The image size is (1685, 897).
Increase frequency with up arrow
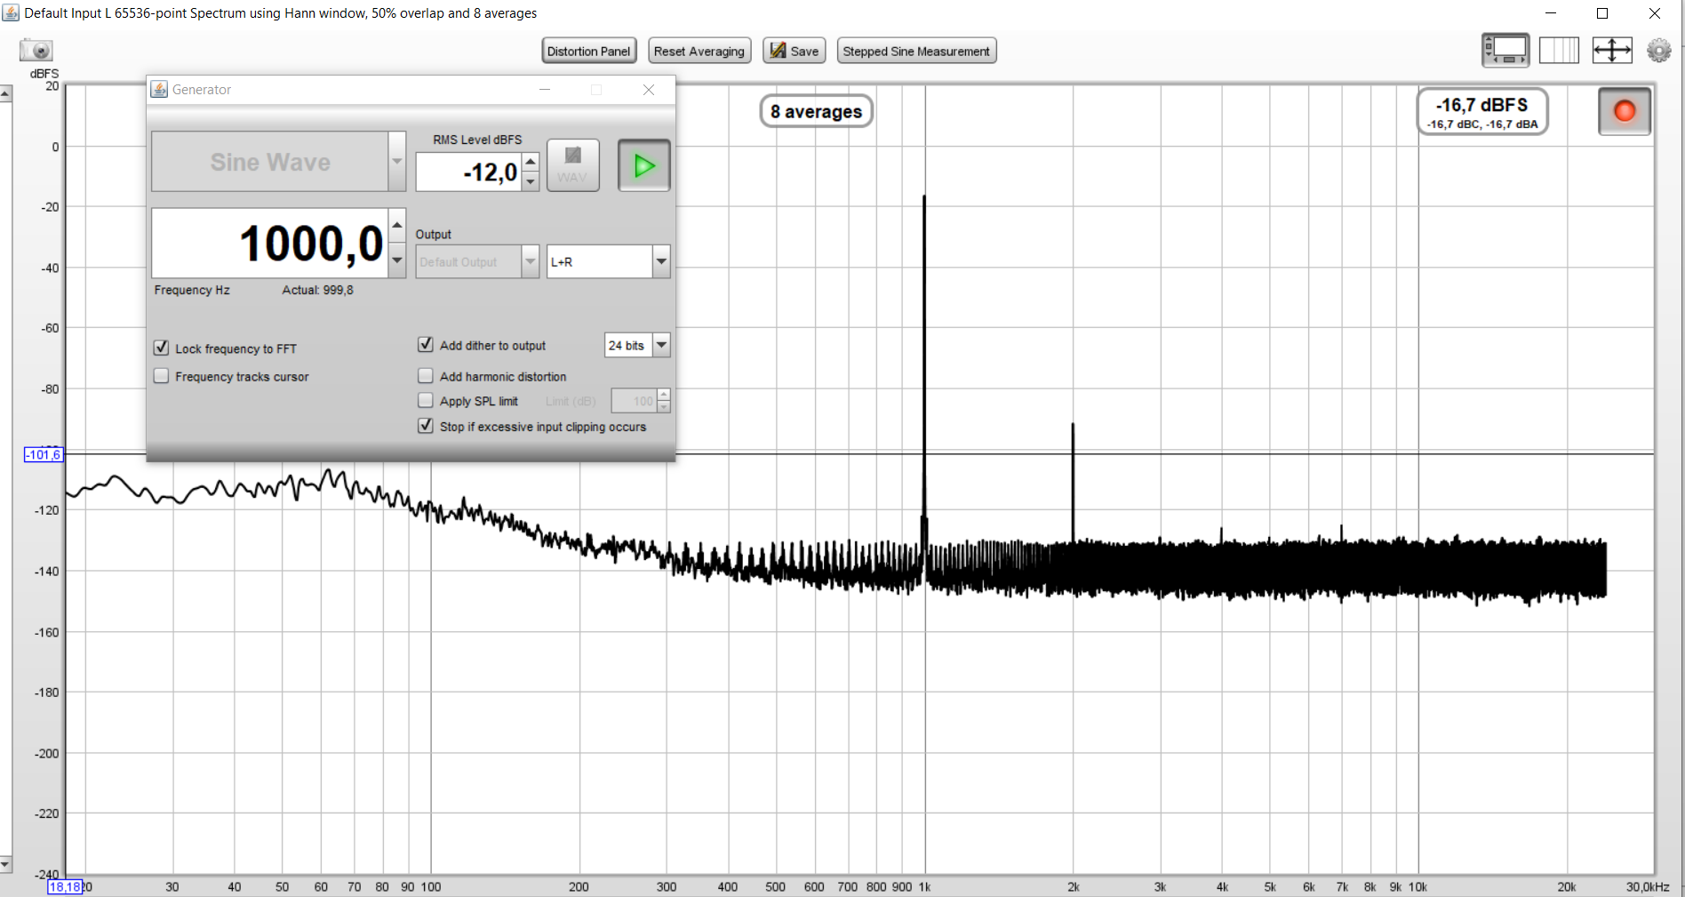coord(397,226)
